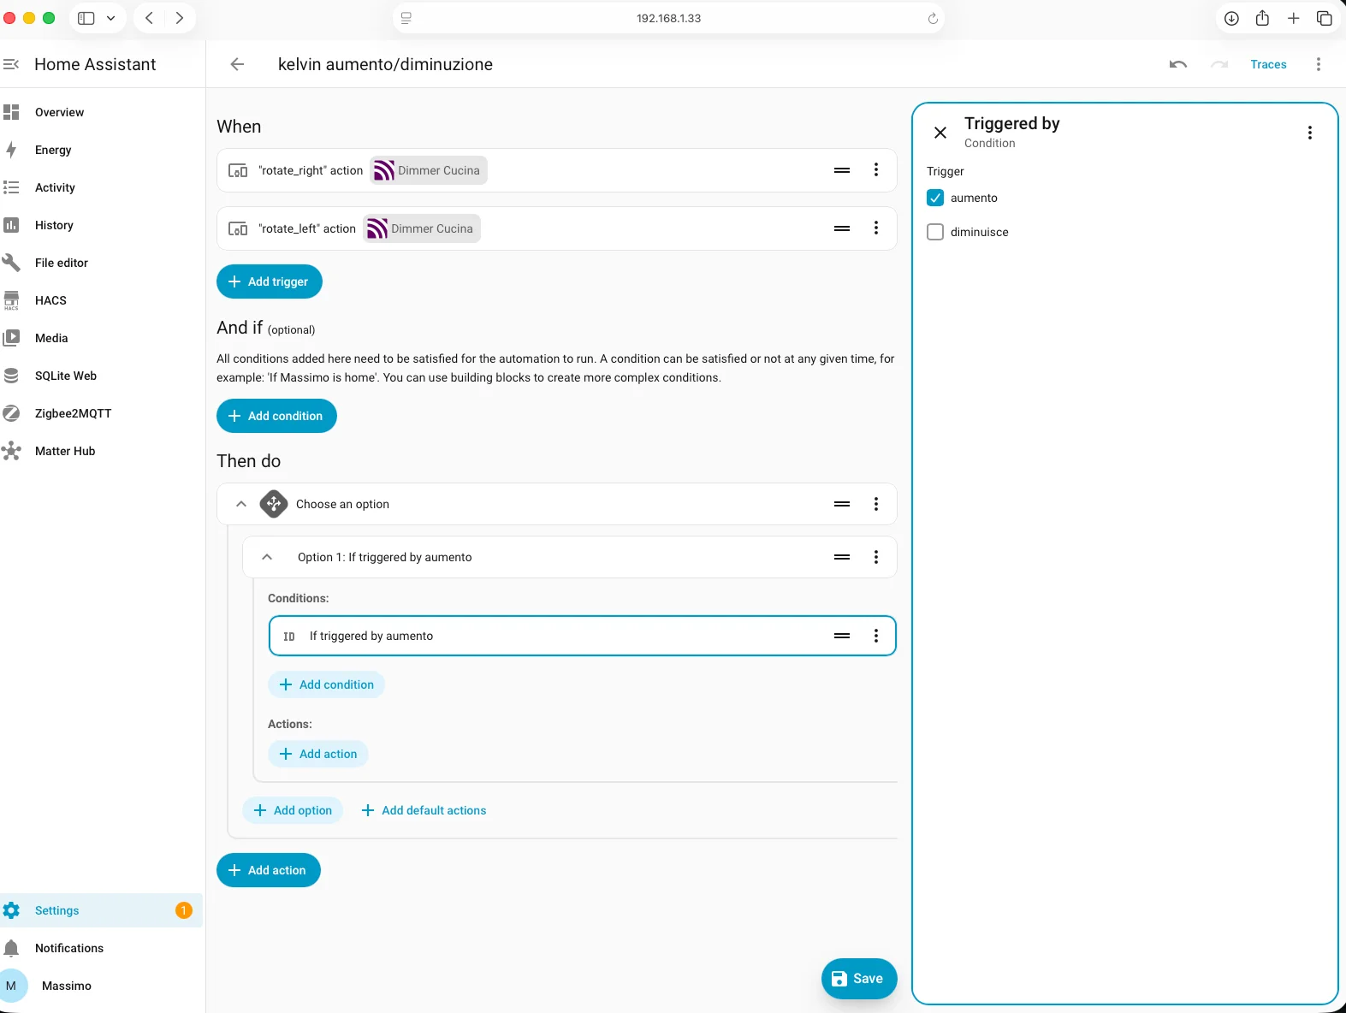This screenshot has width=1346, height=1013.
Task: Check the diminuisce trigger checkbox
Action: coord(935,232)
